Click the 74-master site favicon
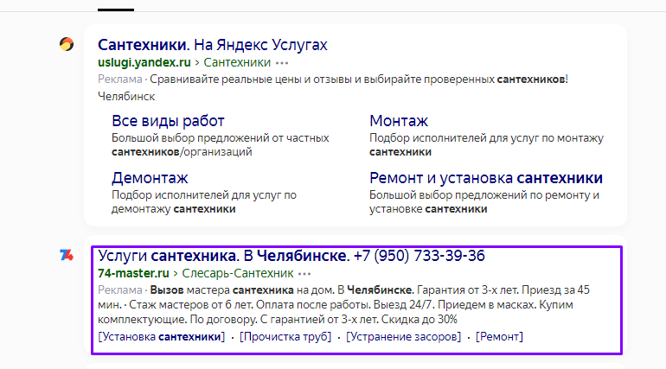666x369 pixels. pos(67,255)
